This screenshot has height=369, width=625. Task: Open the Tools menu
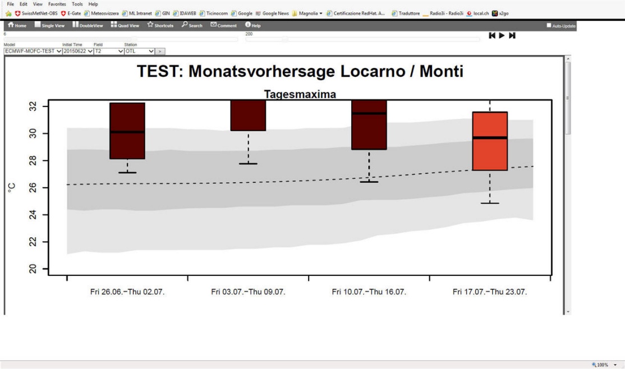click(x=77, y=4)
